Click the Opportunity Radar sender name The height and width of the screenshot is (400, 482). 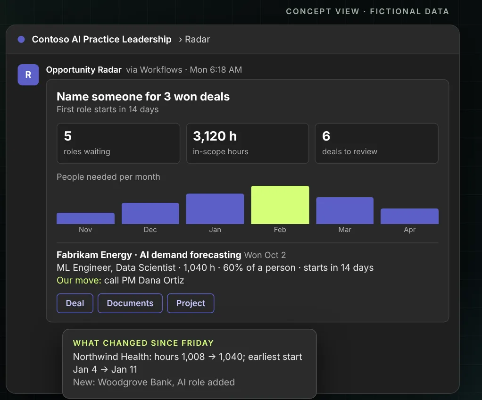[84, 70]
